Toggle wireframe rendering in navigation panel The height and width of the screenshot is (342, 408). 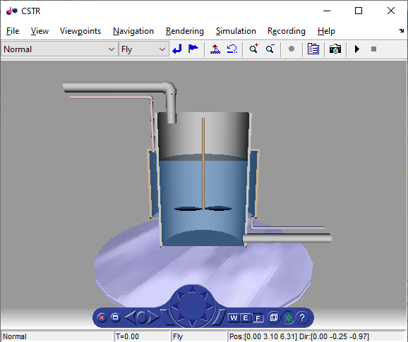click(273, 317)
